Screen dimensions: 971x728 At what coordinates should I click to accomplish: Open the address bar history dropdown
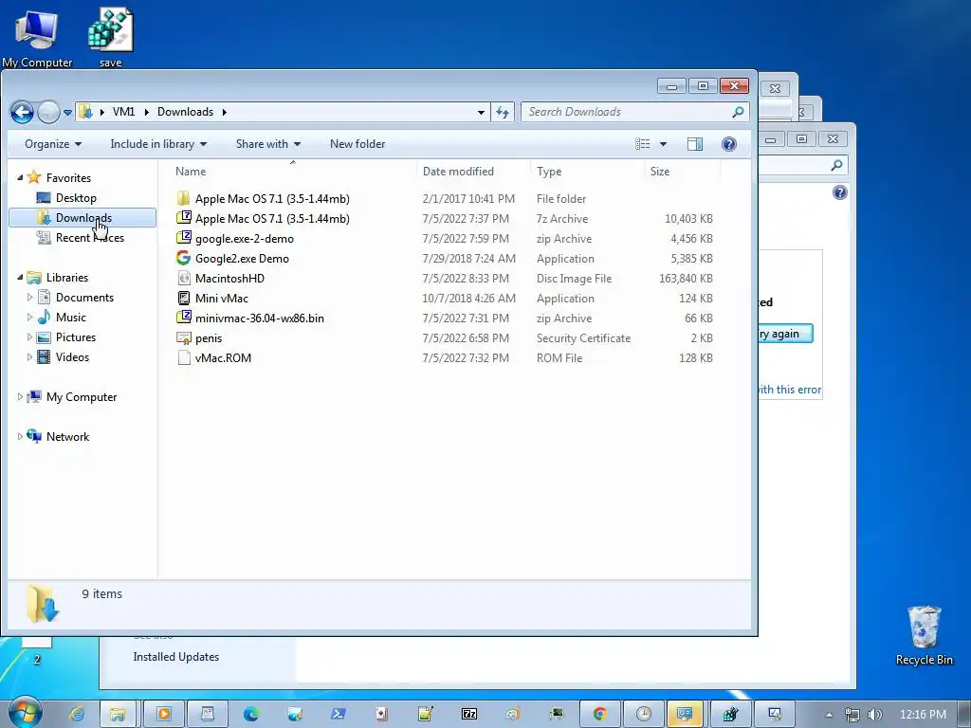point(481,113)
